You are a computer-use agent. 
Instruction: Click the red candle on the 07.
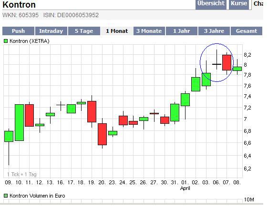227,62
